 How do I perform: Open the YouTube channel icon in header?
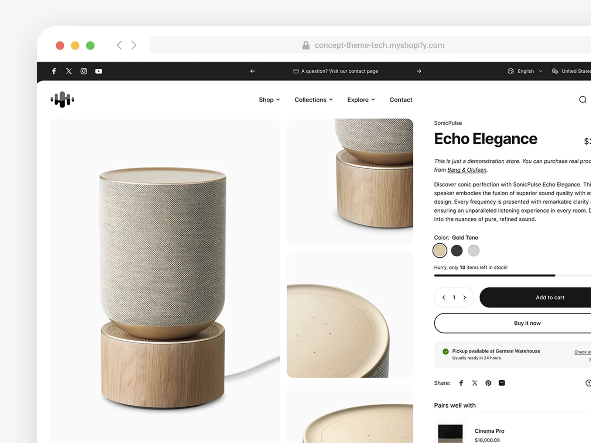point(99,71)
